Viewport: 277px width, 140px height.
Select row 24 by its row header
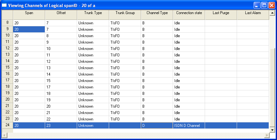[x=7, y=125]
